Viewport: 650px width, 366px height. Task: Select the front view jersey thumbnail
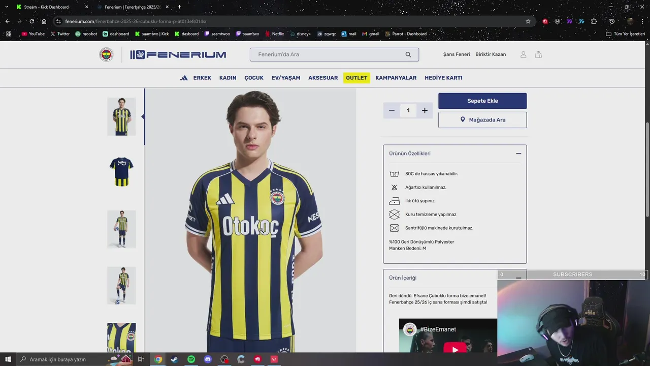(121, 116)
